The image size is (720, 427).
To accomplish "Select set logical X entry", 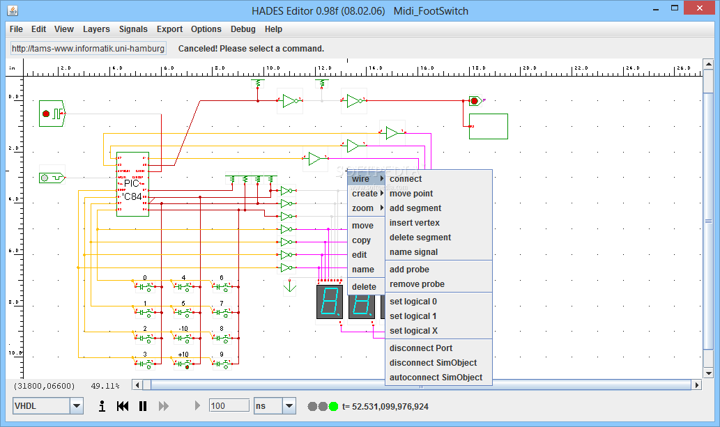I will (438, 331).
